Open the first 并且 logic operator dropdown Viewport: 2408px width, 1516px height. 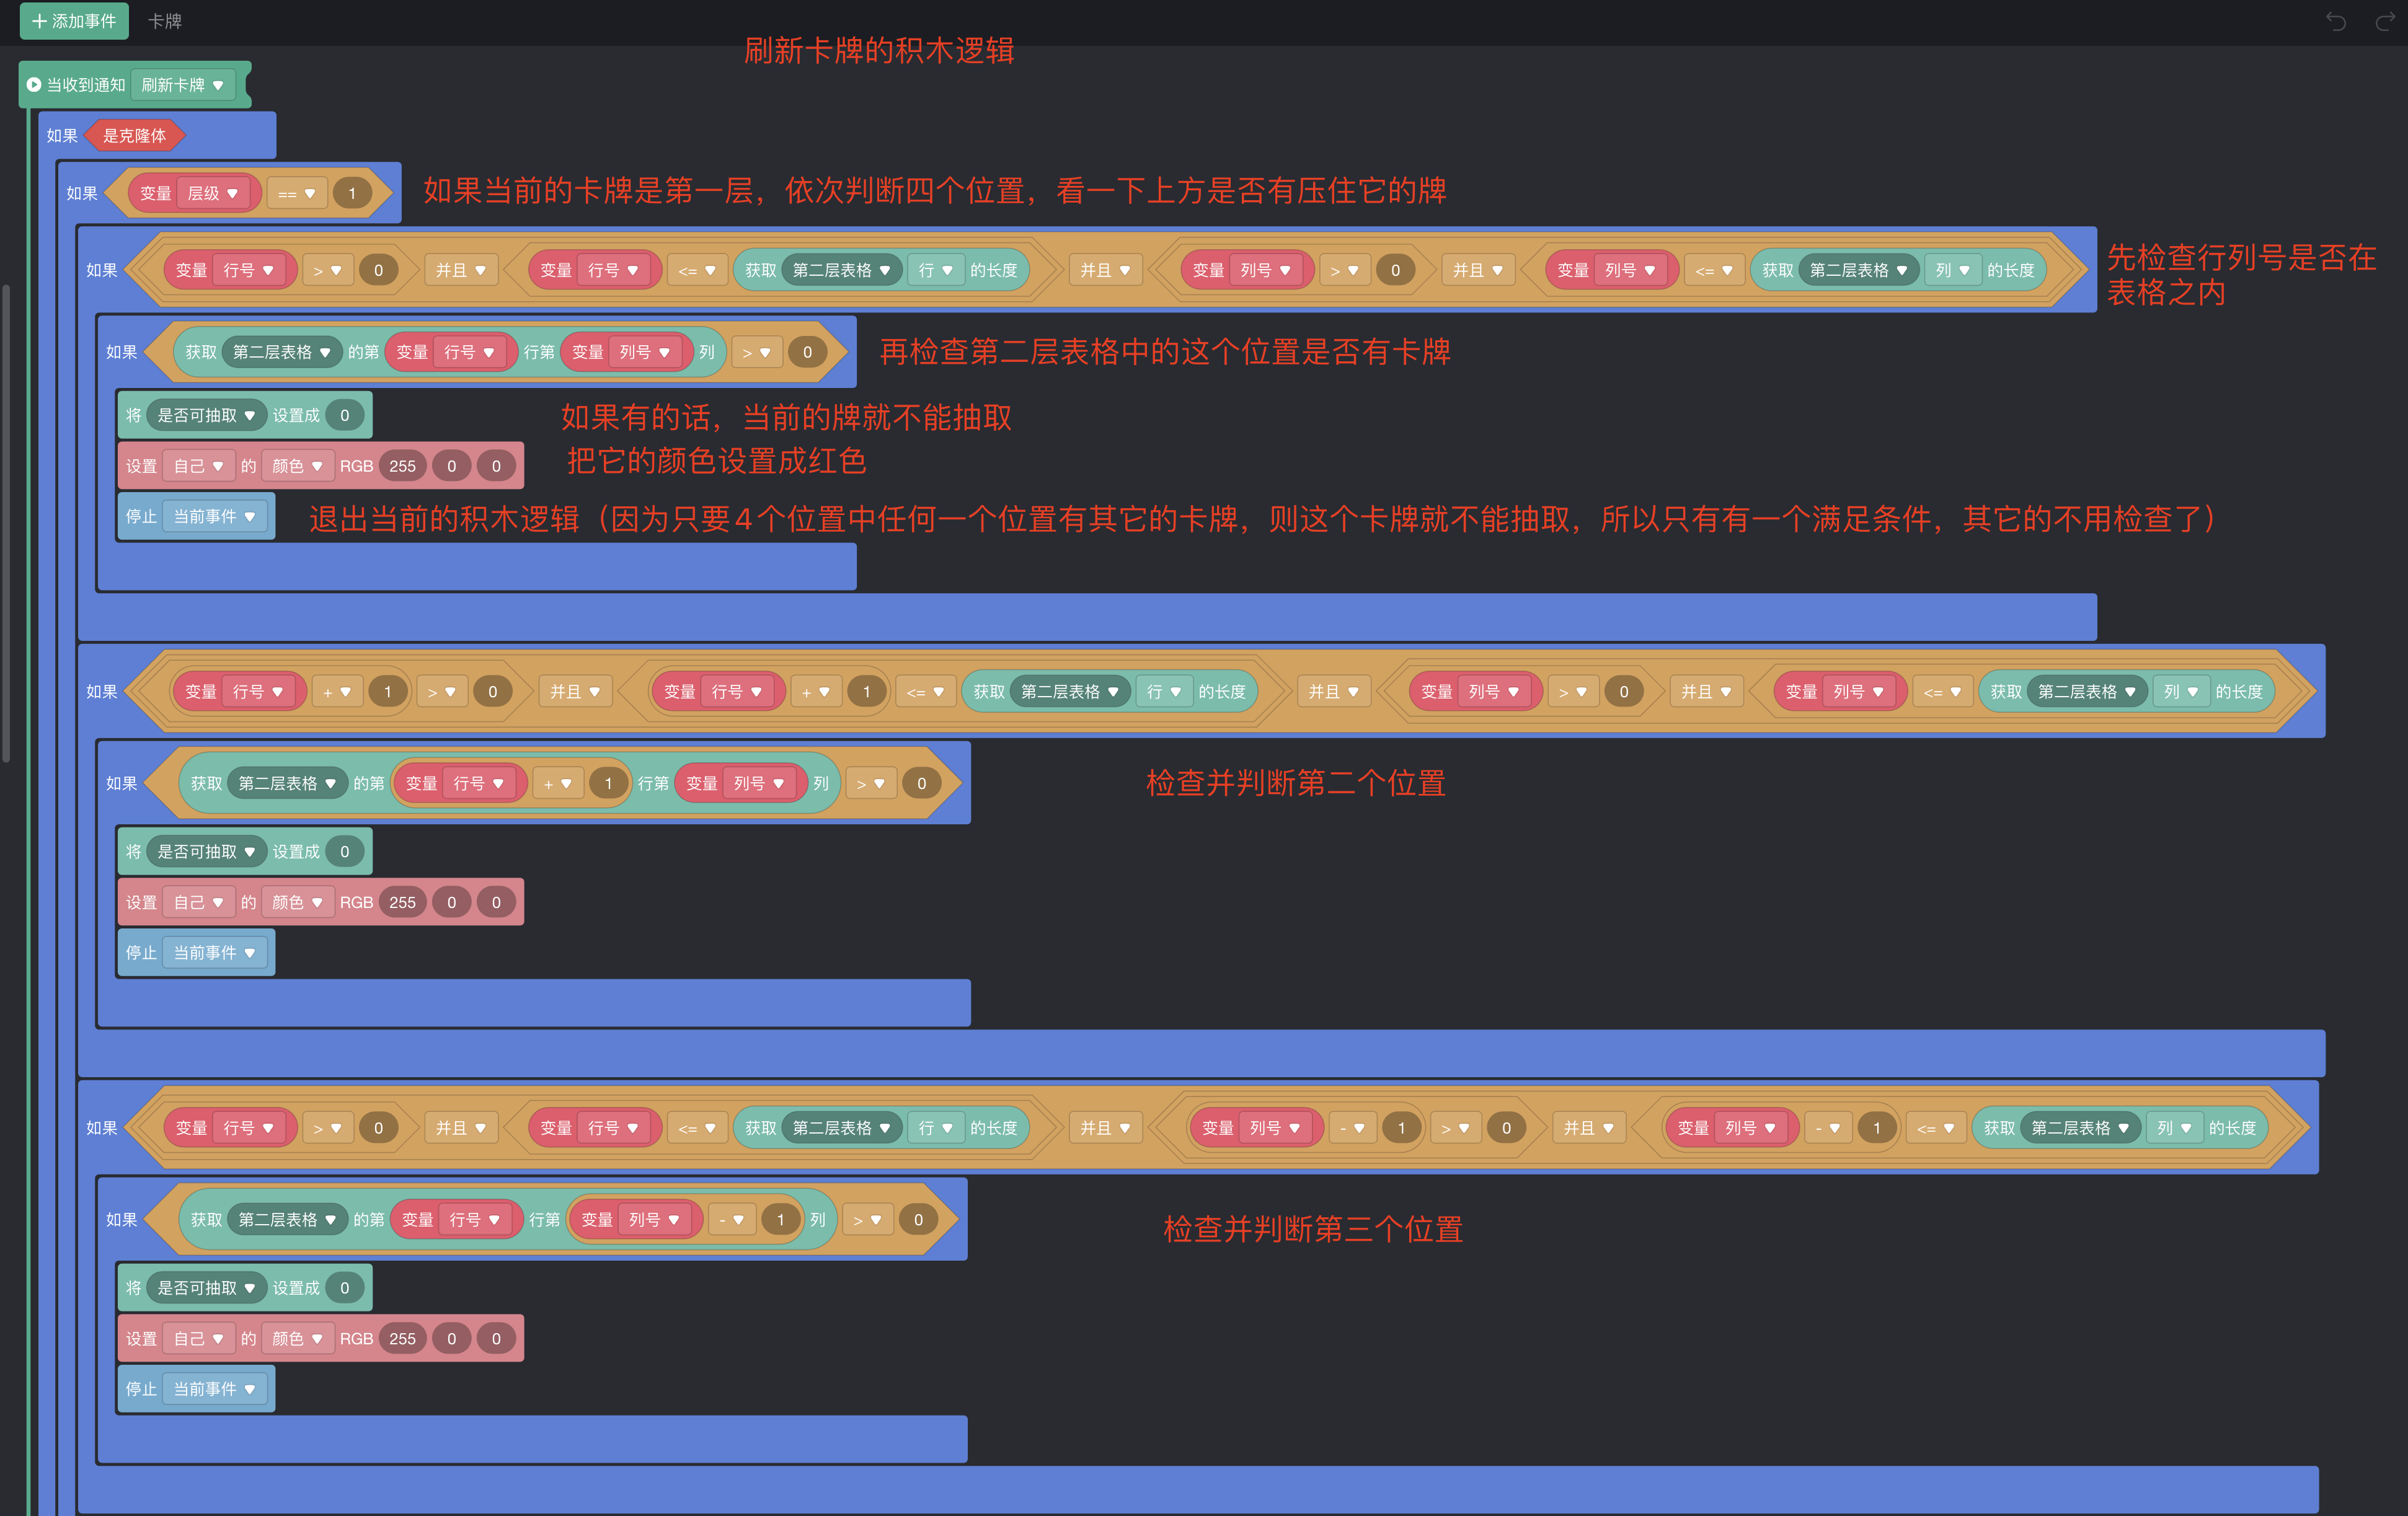click(x=460, y=270)
